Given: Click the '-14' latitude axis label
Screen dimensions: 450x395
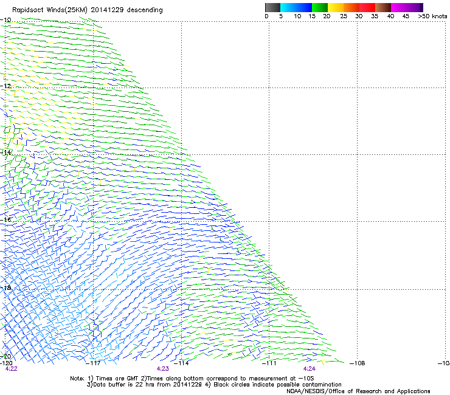Looking at the screenshot, I should pyautogui.click(x=5, y=153).
